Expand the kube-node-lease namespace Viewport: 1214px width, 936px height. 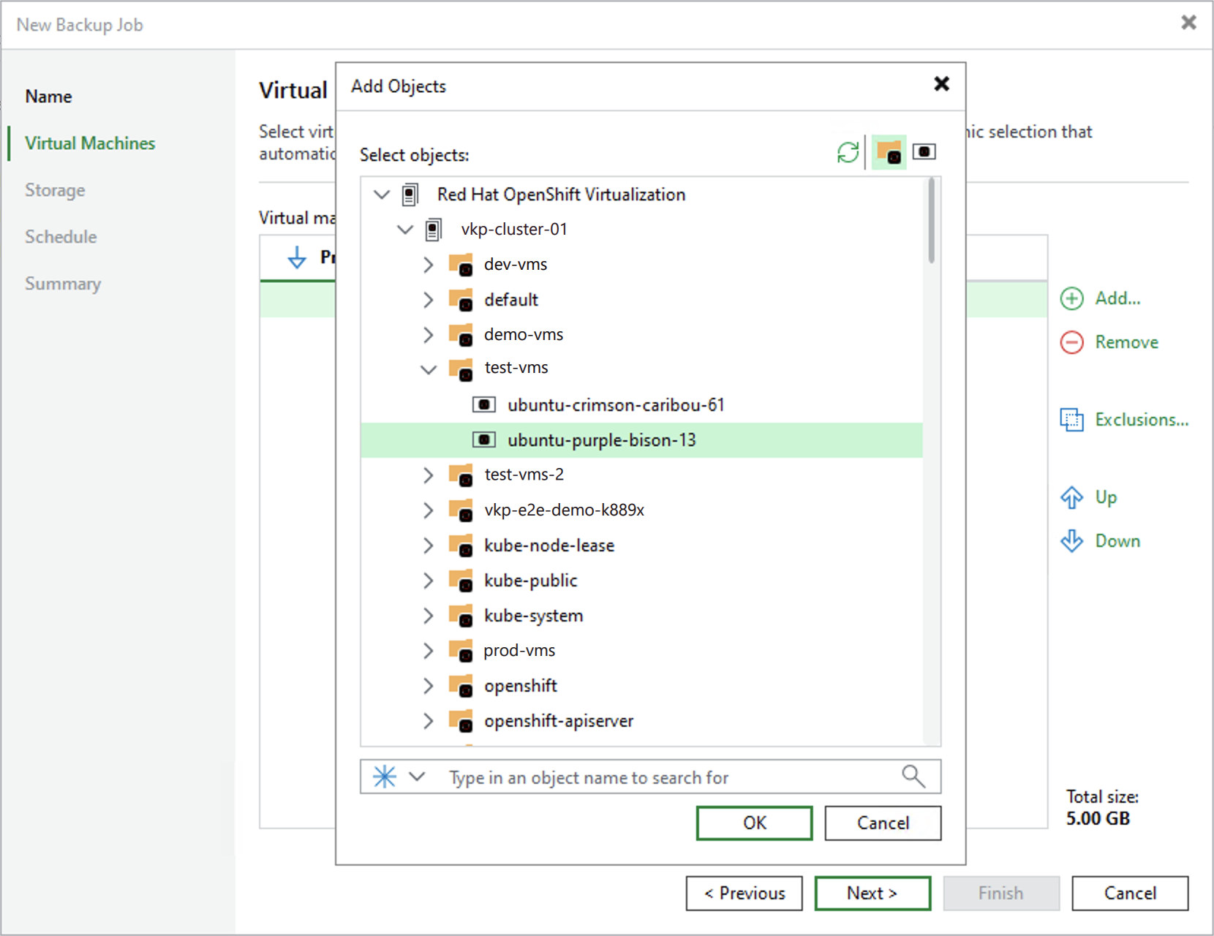[429, 546]
